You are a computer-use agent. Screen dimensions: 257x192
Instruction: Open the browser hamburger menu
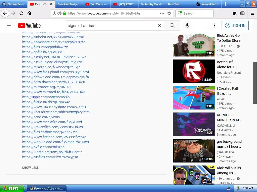coord(252,13)
